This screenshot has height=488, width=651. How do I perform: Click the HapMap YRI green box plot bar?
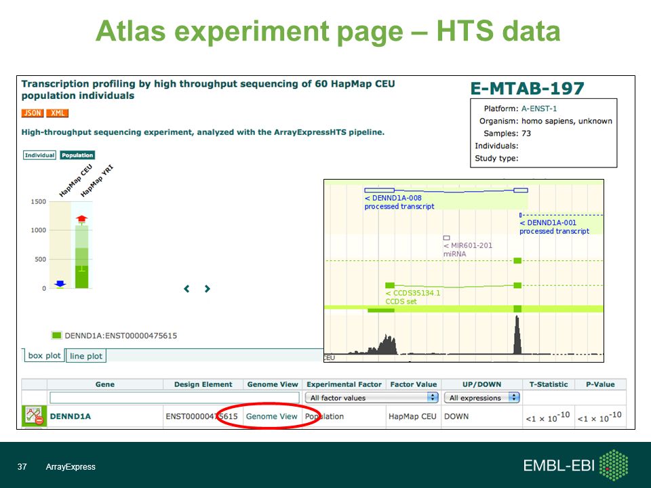coord(81,258)
